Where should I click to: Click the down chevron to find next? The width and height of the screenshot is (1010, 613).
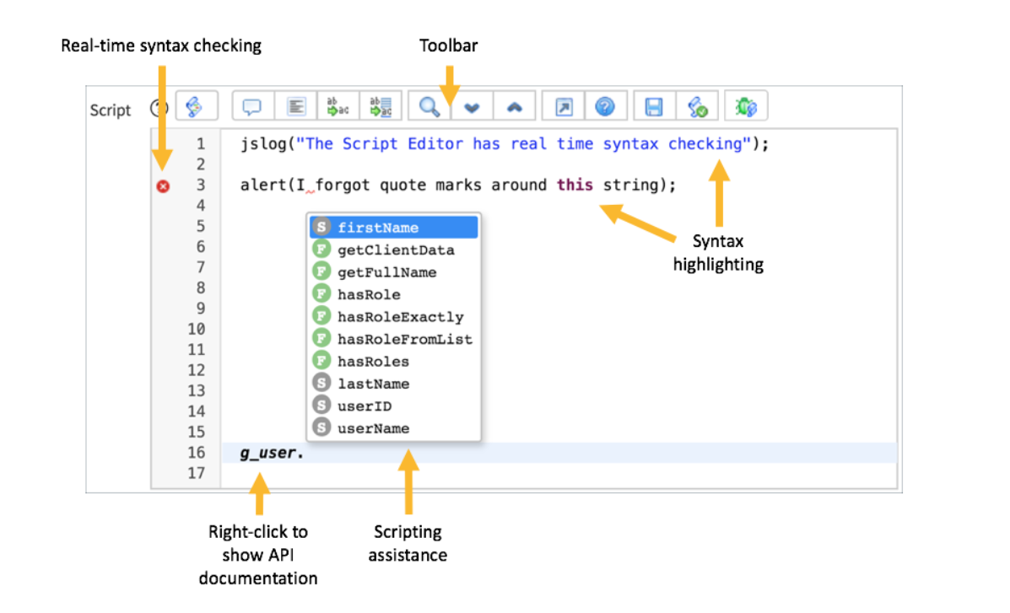472,105
